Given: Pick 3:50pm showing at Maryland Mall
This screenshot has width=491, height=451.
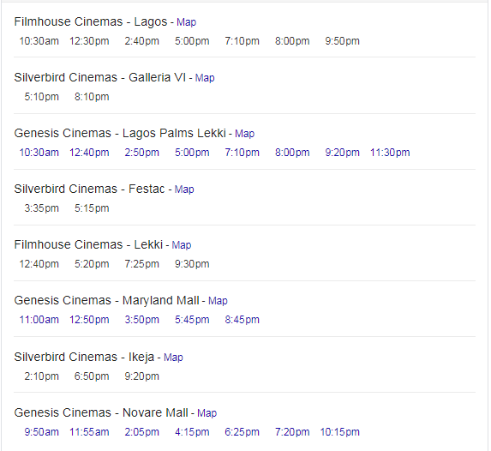Looking at the screenshot, I should (142, 320).
